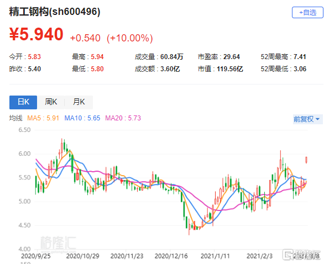
Task: Click the 均线 moving average label
Action: (15, 118)
